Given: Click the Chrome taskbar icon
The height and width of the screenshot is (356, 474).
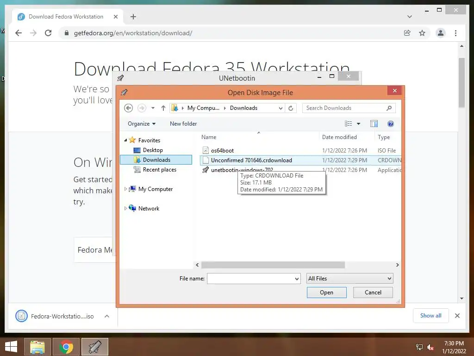Looking at the screenshot, I should click(x=66, y=347).
